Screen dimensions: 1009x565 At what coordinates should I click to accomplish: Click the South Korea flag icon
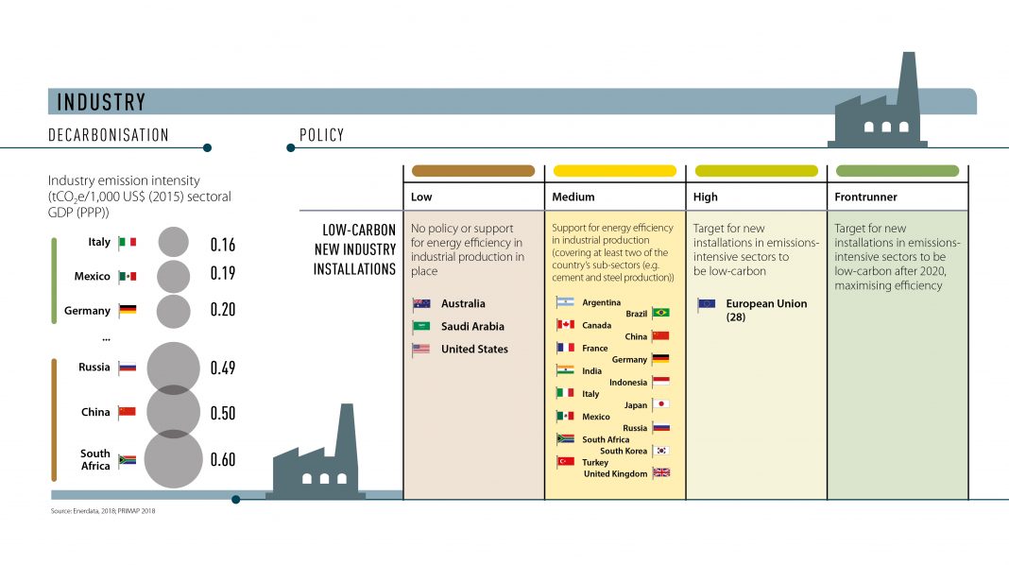(x=660, y=451)
